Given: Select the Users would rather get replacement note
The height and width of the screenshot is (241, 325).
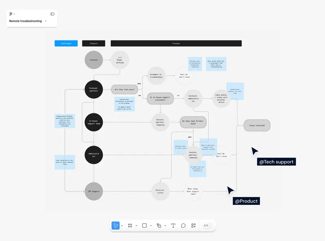Looking at the screenshot, I should point(216,64).
